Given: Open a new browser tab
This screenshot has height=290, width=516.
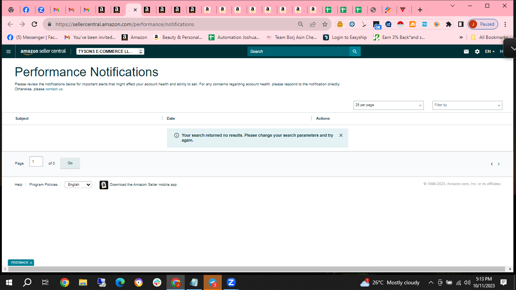Looking at the screenshot, I should [420, 10].
